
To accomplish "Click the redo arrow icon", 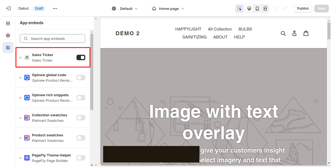I will pos(285,9).
